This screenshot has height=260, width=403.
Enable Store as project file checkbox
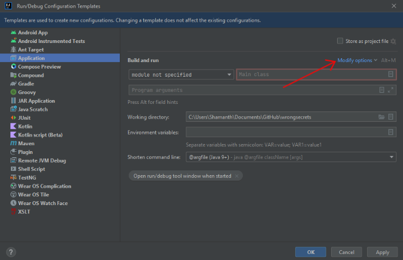[340, 41]
